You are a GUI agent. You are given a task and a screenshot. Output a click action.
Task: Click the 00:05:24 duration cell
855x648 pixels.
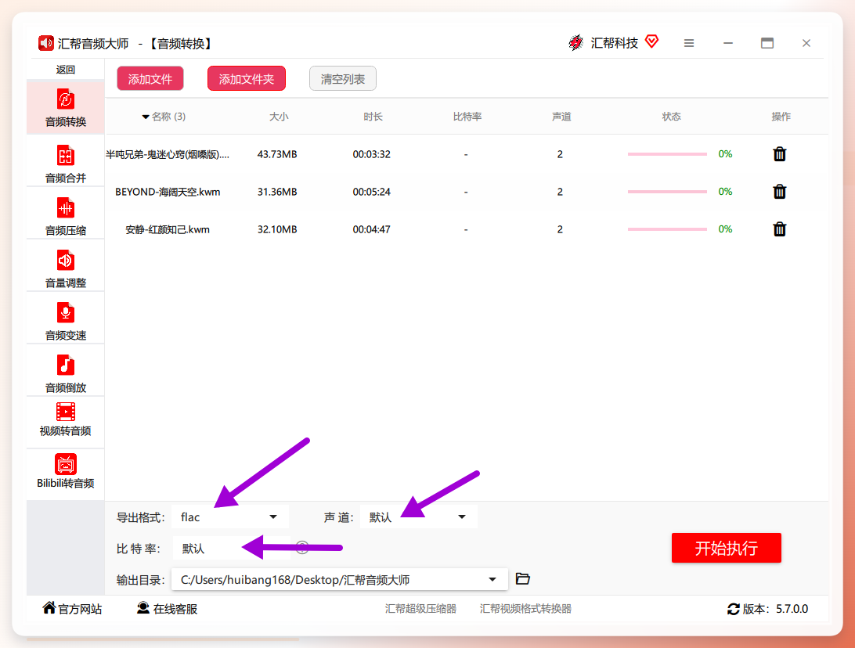click(371, 192)
